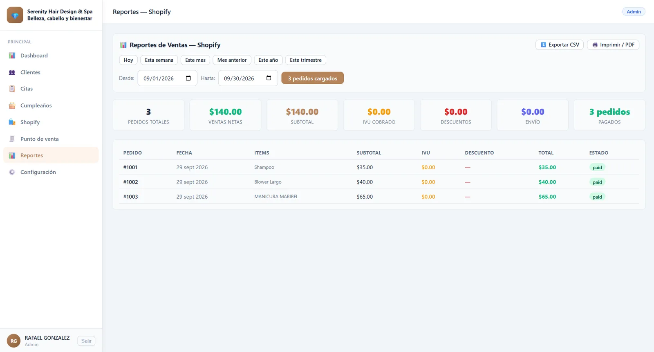Log out with the Salir button
The image size is (654, 352).
pos(86,341)
